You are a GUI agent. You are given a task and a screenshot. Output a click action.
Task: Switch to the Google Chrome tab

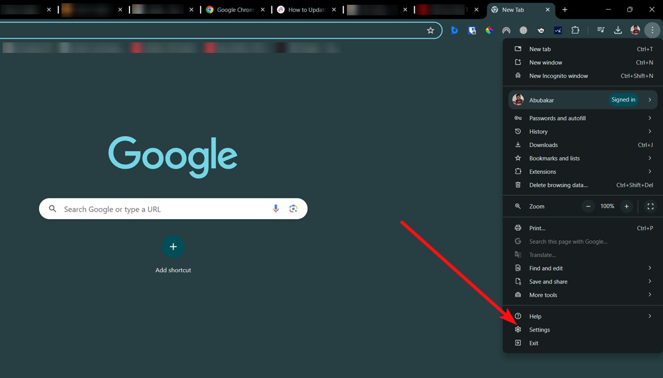232,10
